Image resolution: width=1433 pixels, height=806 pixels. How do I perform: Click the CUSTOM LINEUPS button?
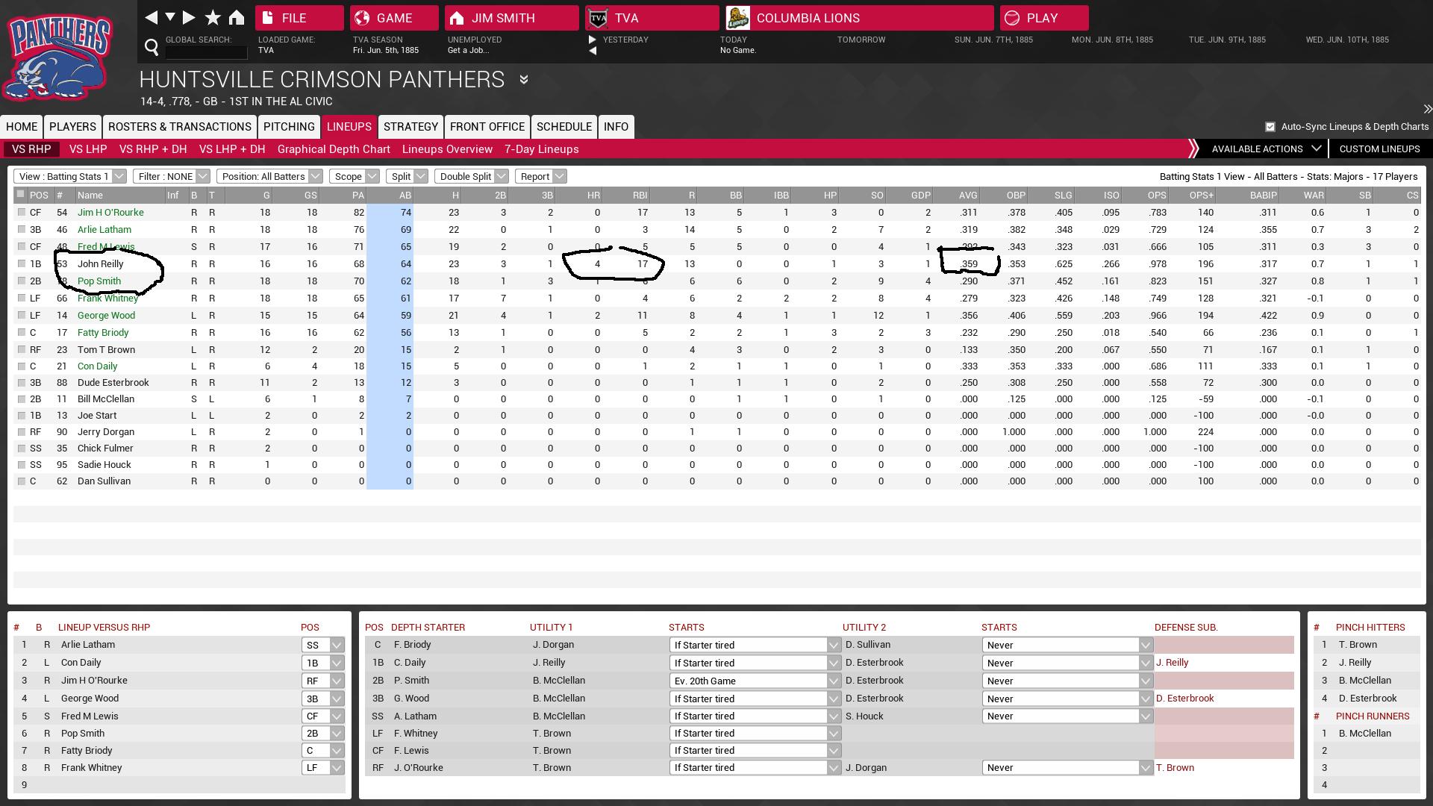tap(1379, 149)
